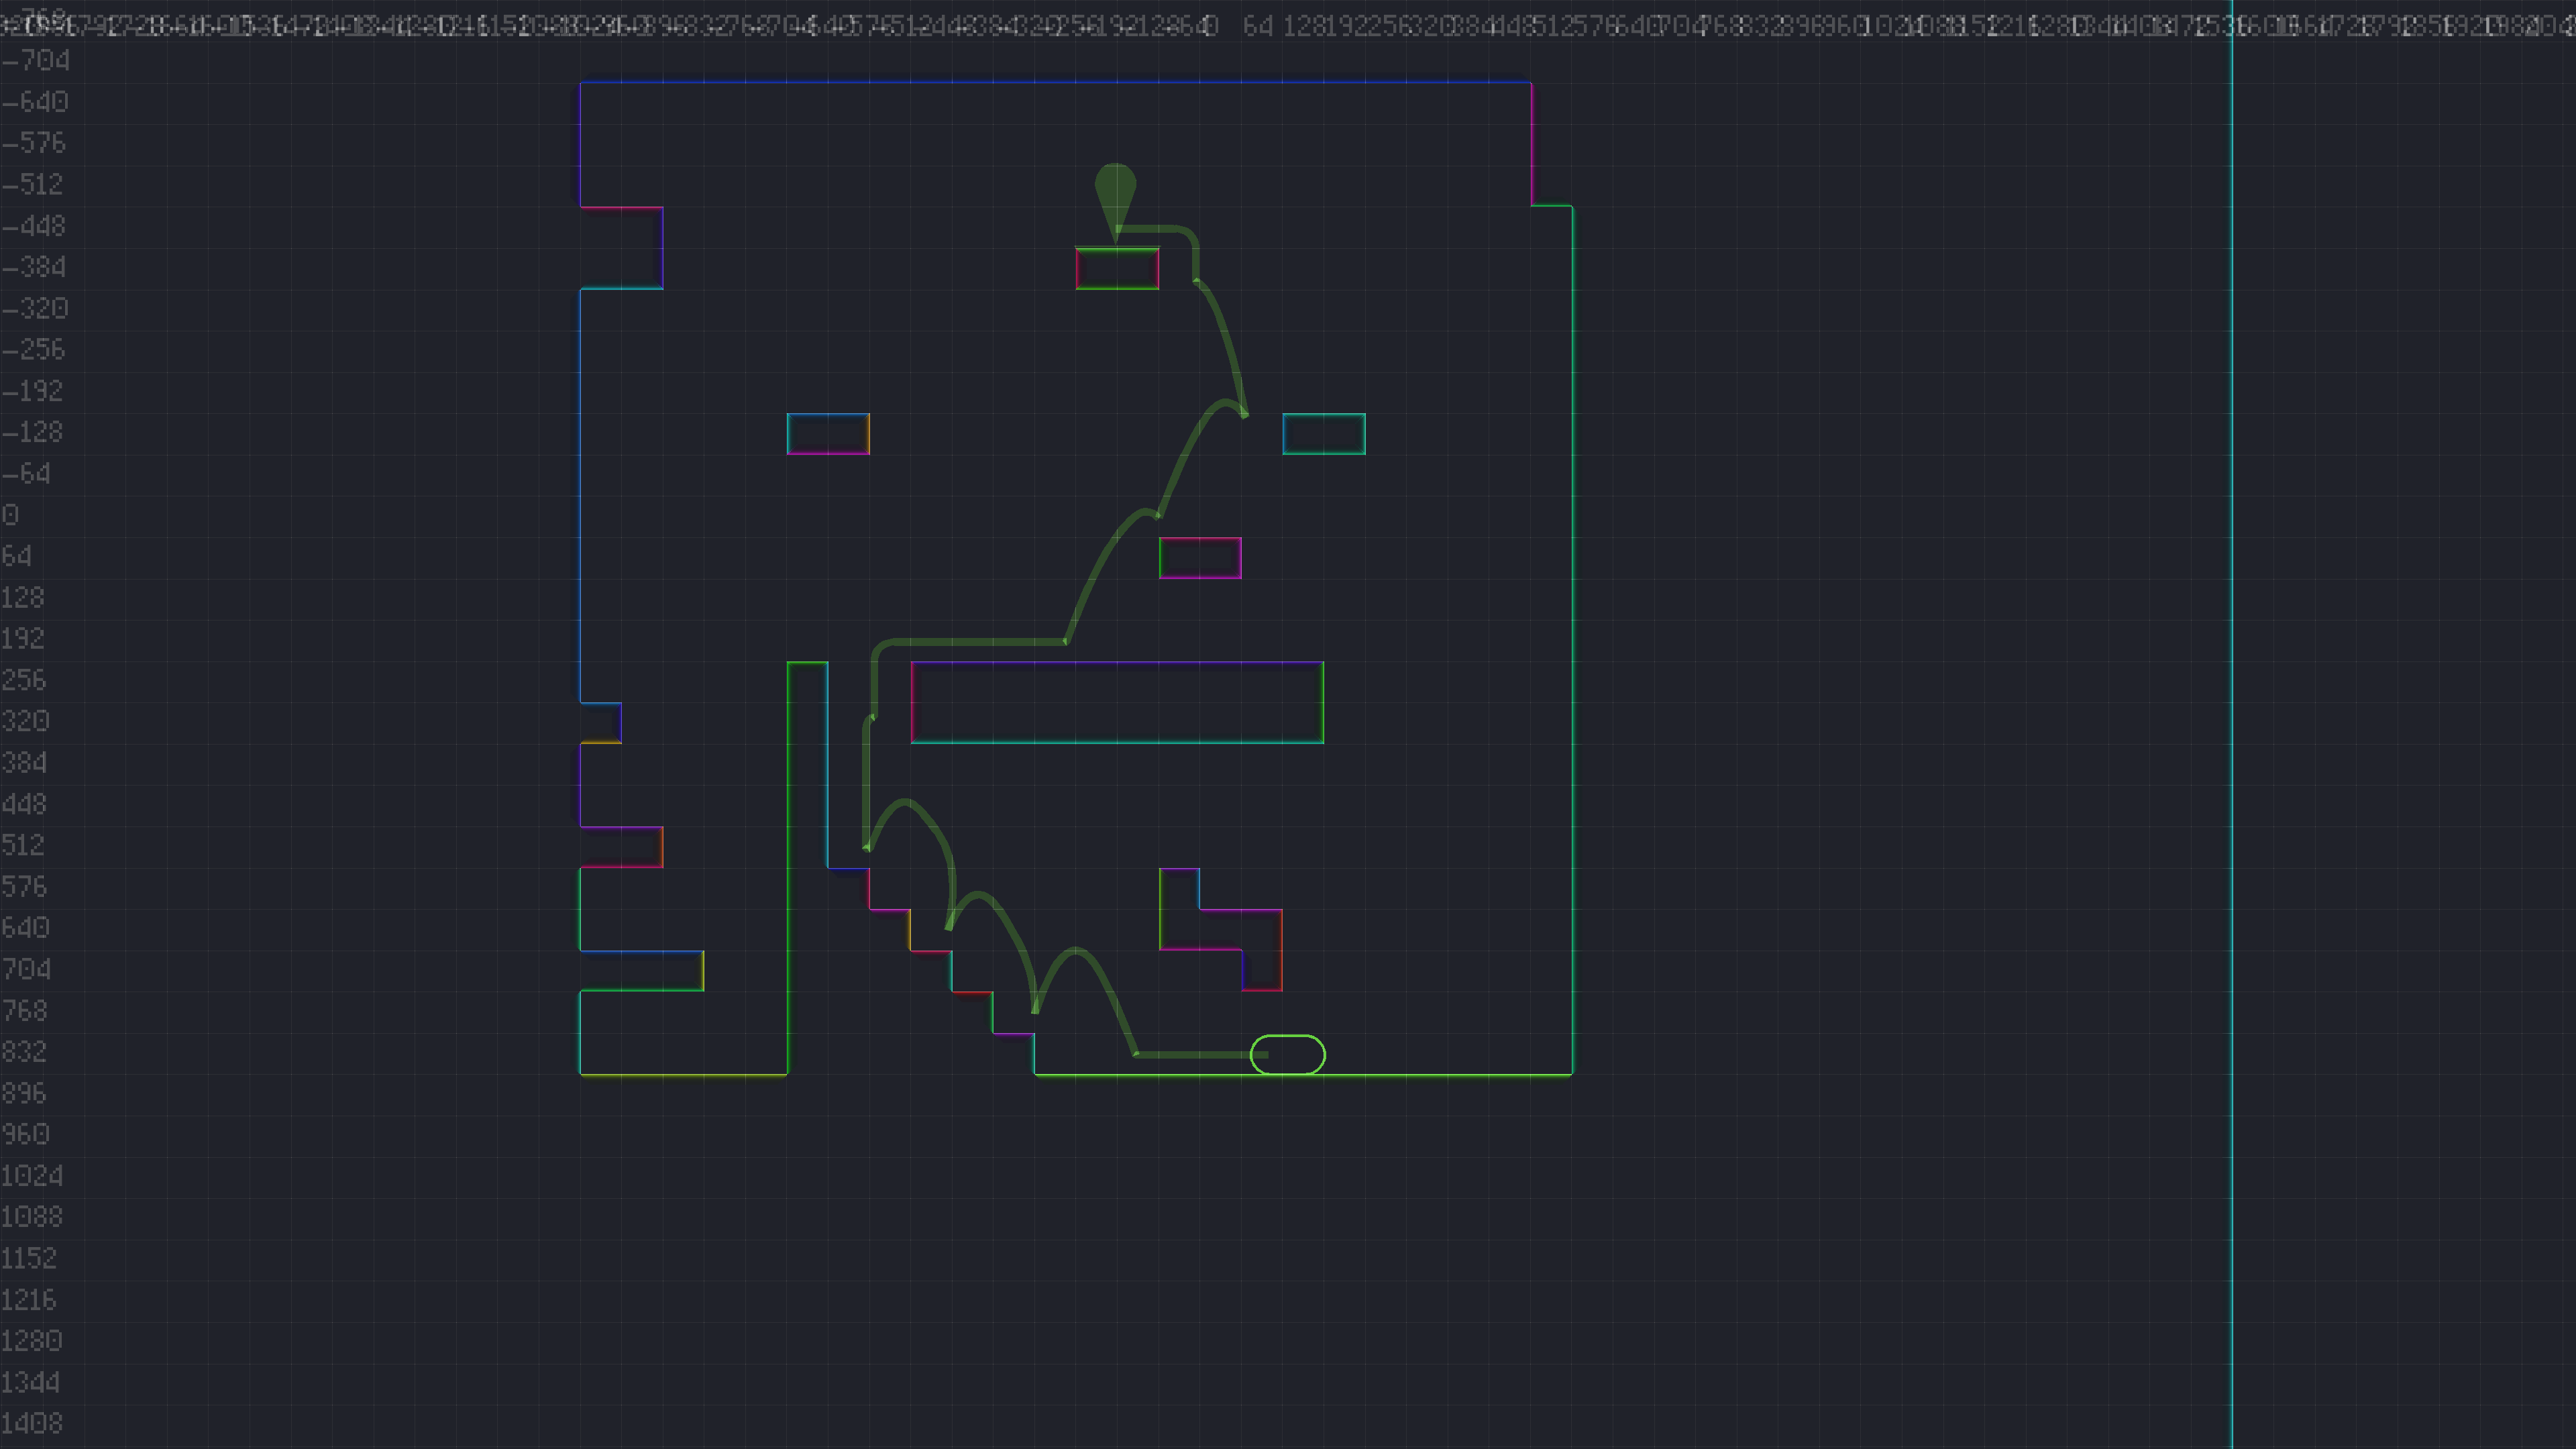This screenshot has height=1449, width=2576.
Task: Click inside the small magenta and green middle platform
Action: tap(1200, 558)
